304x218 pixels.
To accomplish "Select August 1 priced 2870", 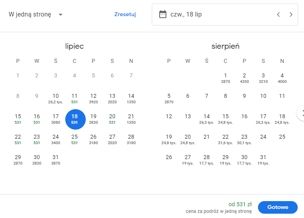I will pyautogui.click(x=225, y=78).
